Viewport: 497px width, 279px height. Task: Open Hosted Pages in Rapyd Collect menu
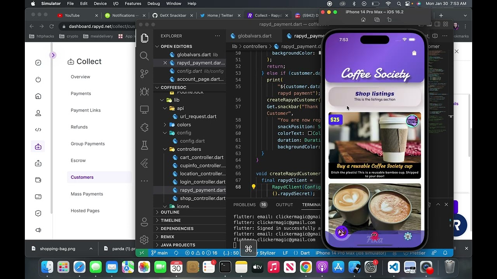pos(85,210)
